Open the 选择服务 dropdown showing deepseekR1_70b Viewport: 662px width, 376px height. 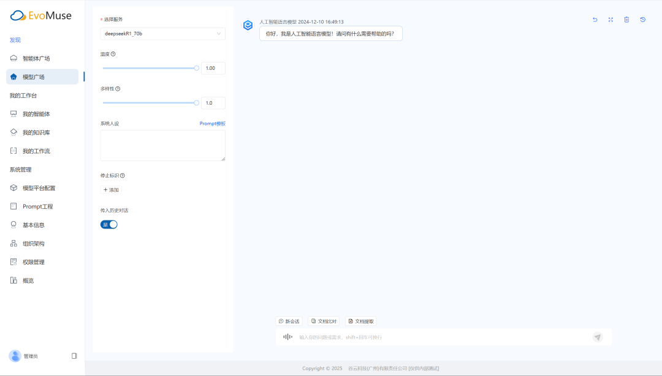tap(162, 34)
